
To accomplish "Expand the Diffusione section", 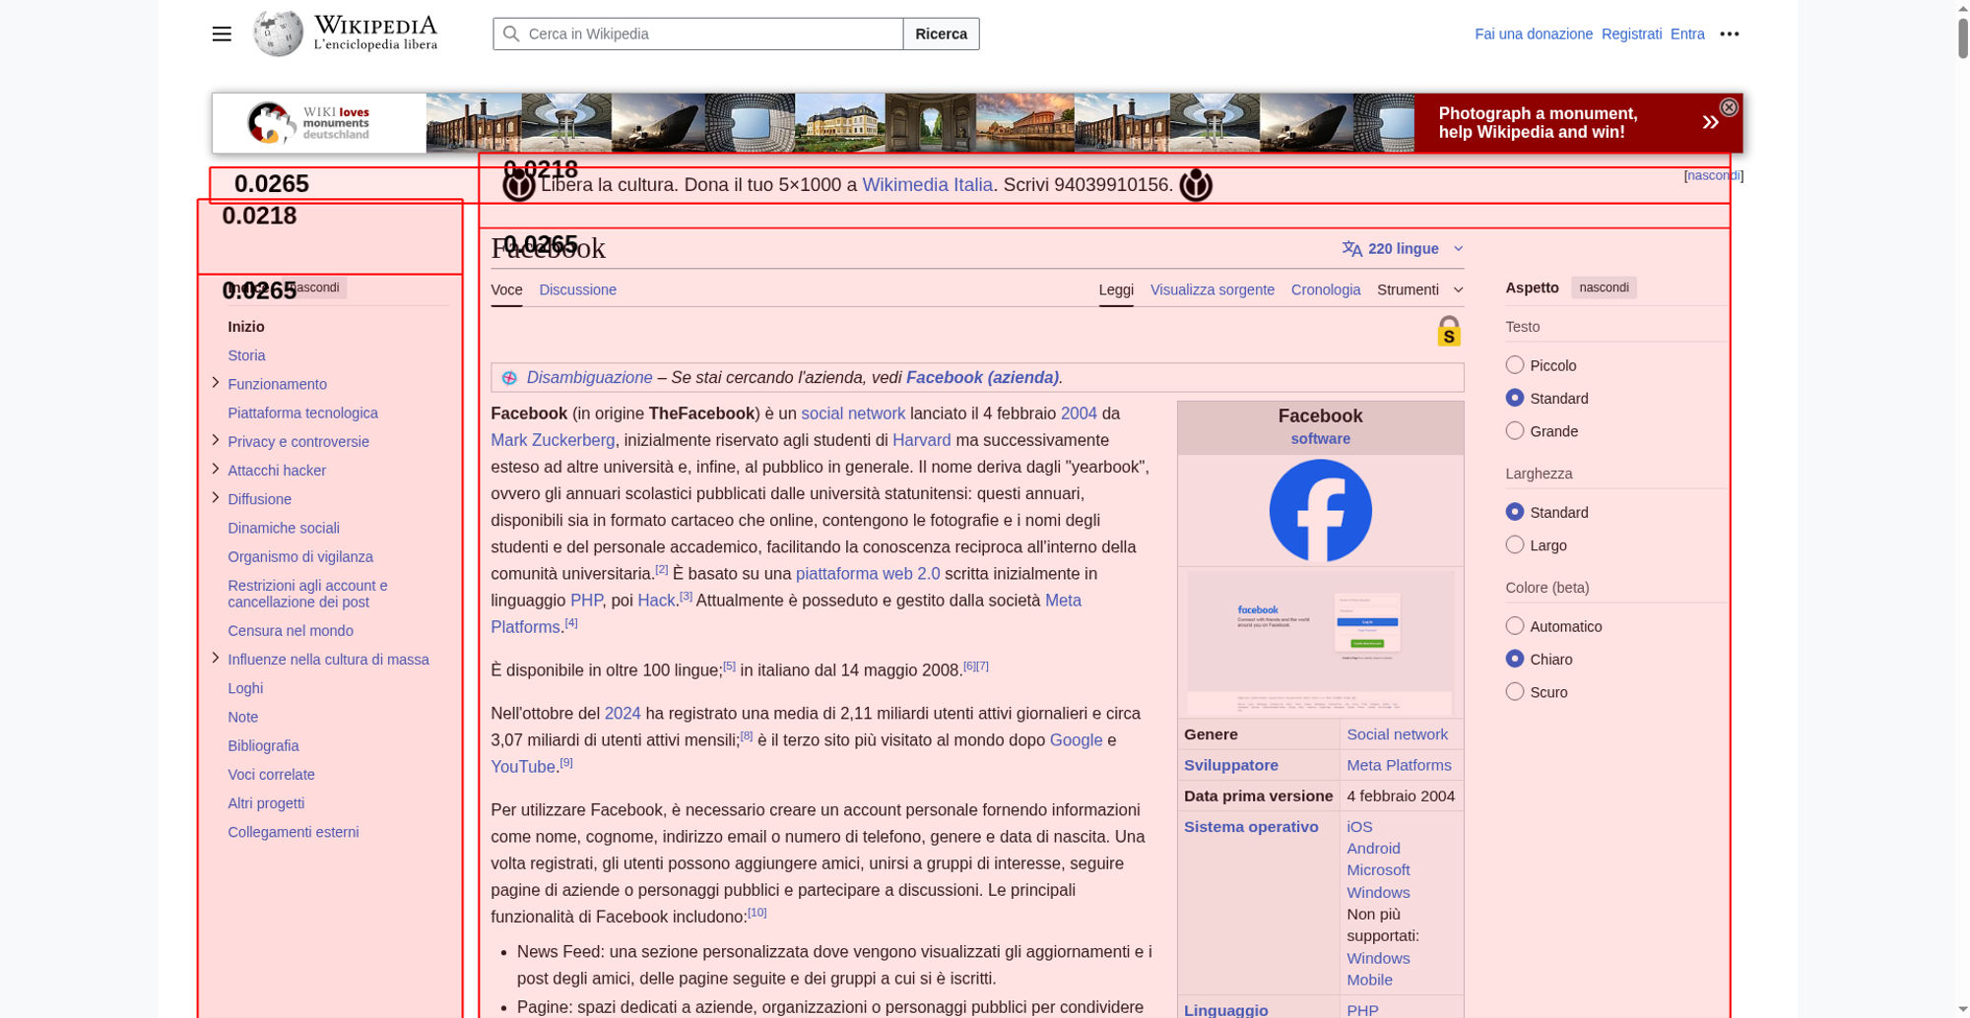I will point(216,497).
